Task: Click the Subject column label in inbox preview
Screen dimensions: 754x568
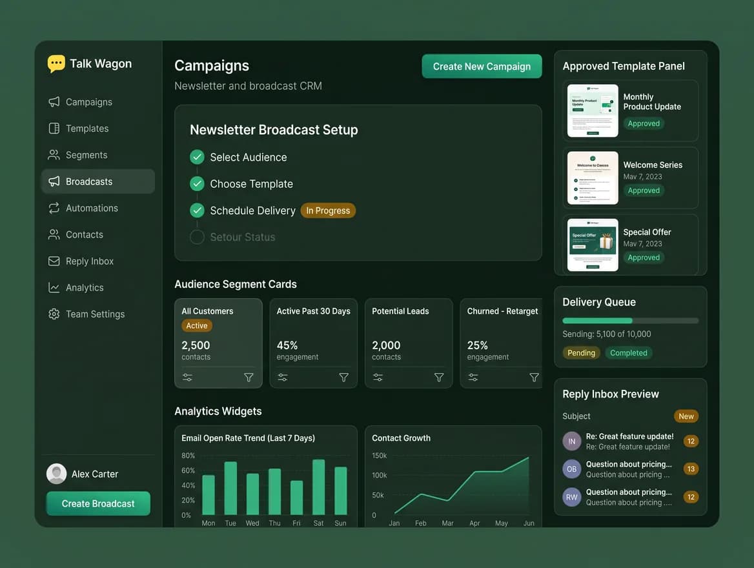Action: [x=576, y=416]
